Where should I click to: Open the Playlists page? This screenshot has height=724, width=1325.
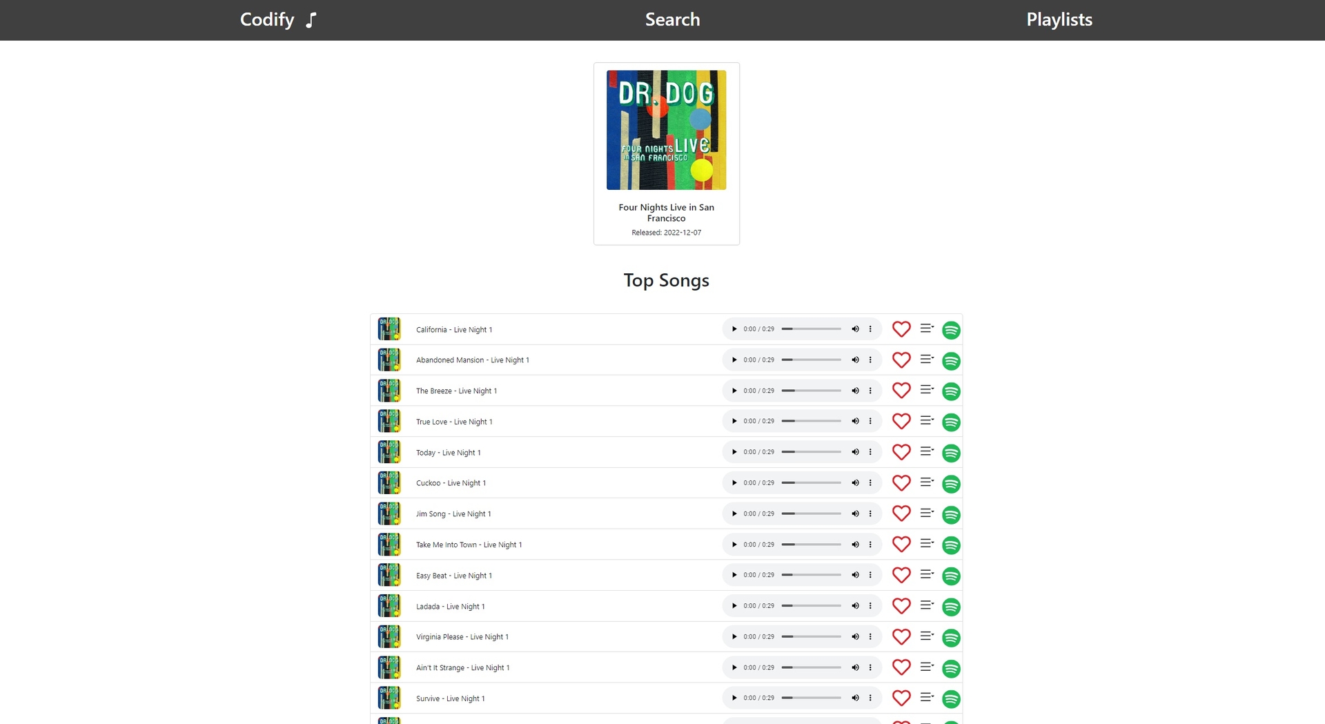[x=1059, y=19]
